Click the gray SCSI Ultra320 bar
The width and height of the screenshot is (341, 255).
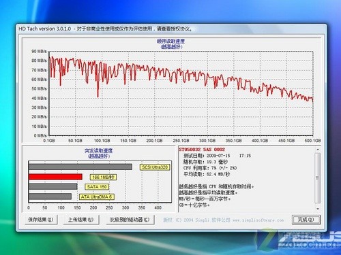(x=80, y=167)
